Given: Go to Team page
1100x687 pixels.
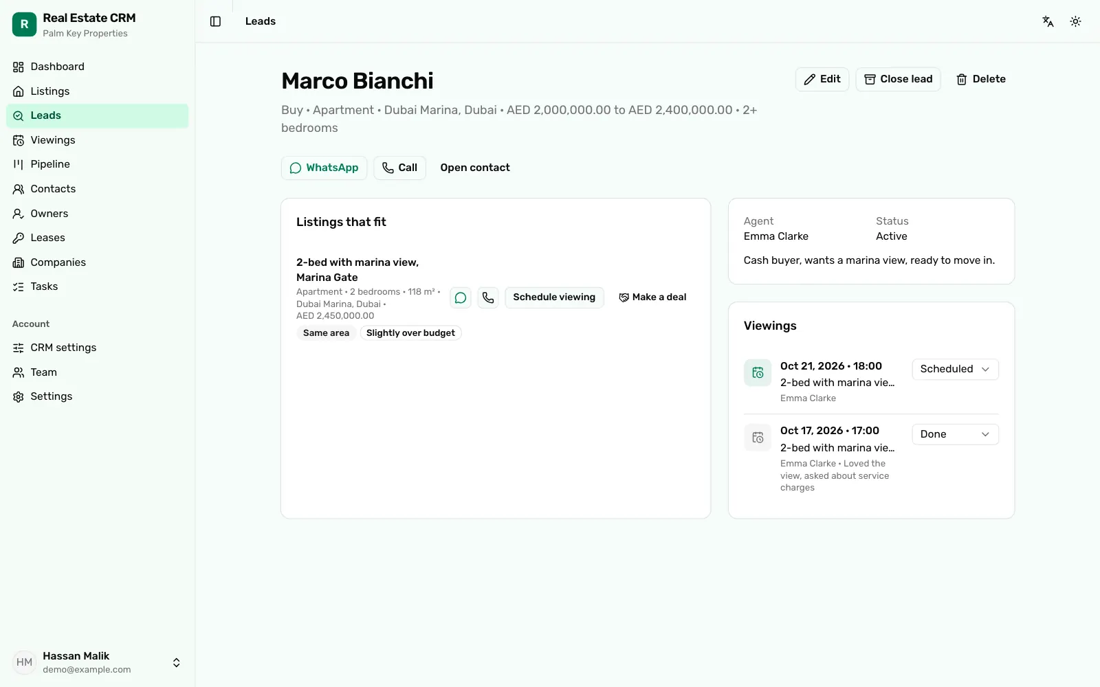Looking at the screenshot, I should [x=97, y=372].
